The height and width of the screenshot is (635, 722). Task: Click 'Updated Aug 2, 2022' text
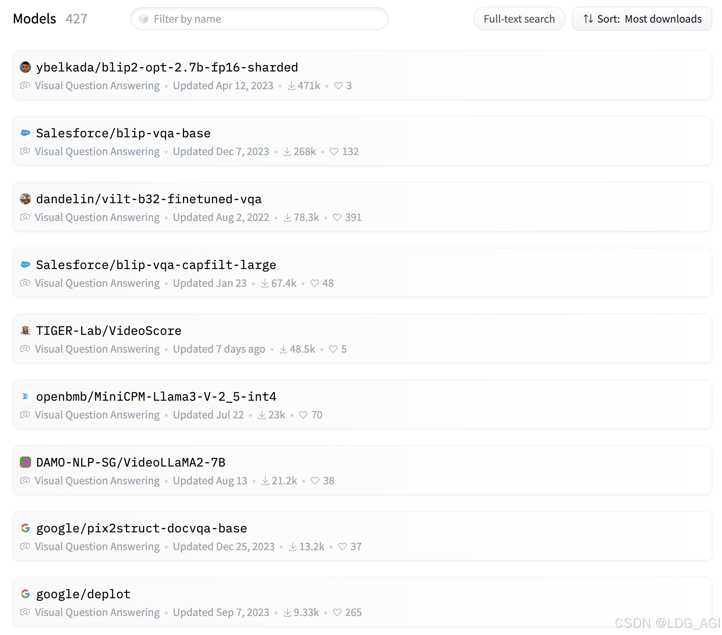(x=221, y=217)
